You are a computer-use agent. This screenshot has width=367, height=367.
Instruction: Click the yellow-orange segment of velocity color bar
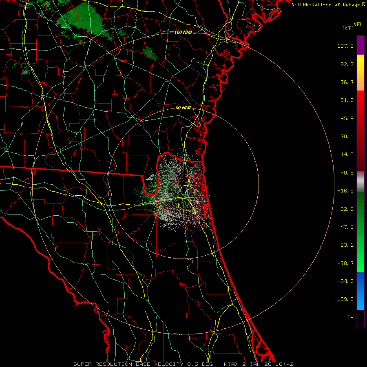pos(360,73)
